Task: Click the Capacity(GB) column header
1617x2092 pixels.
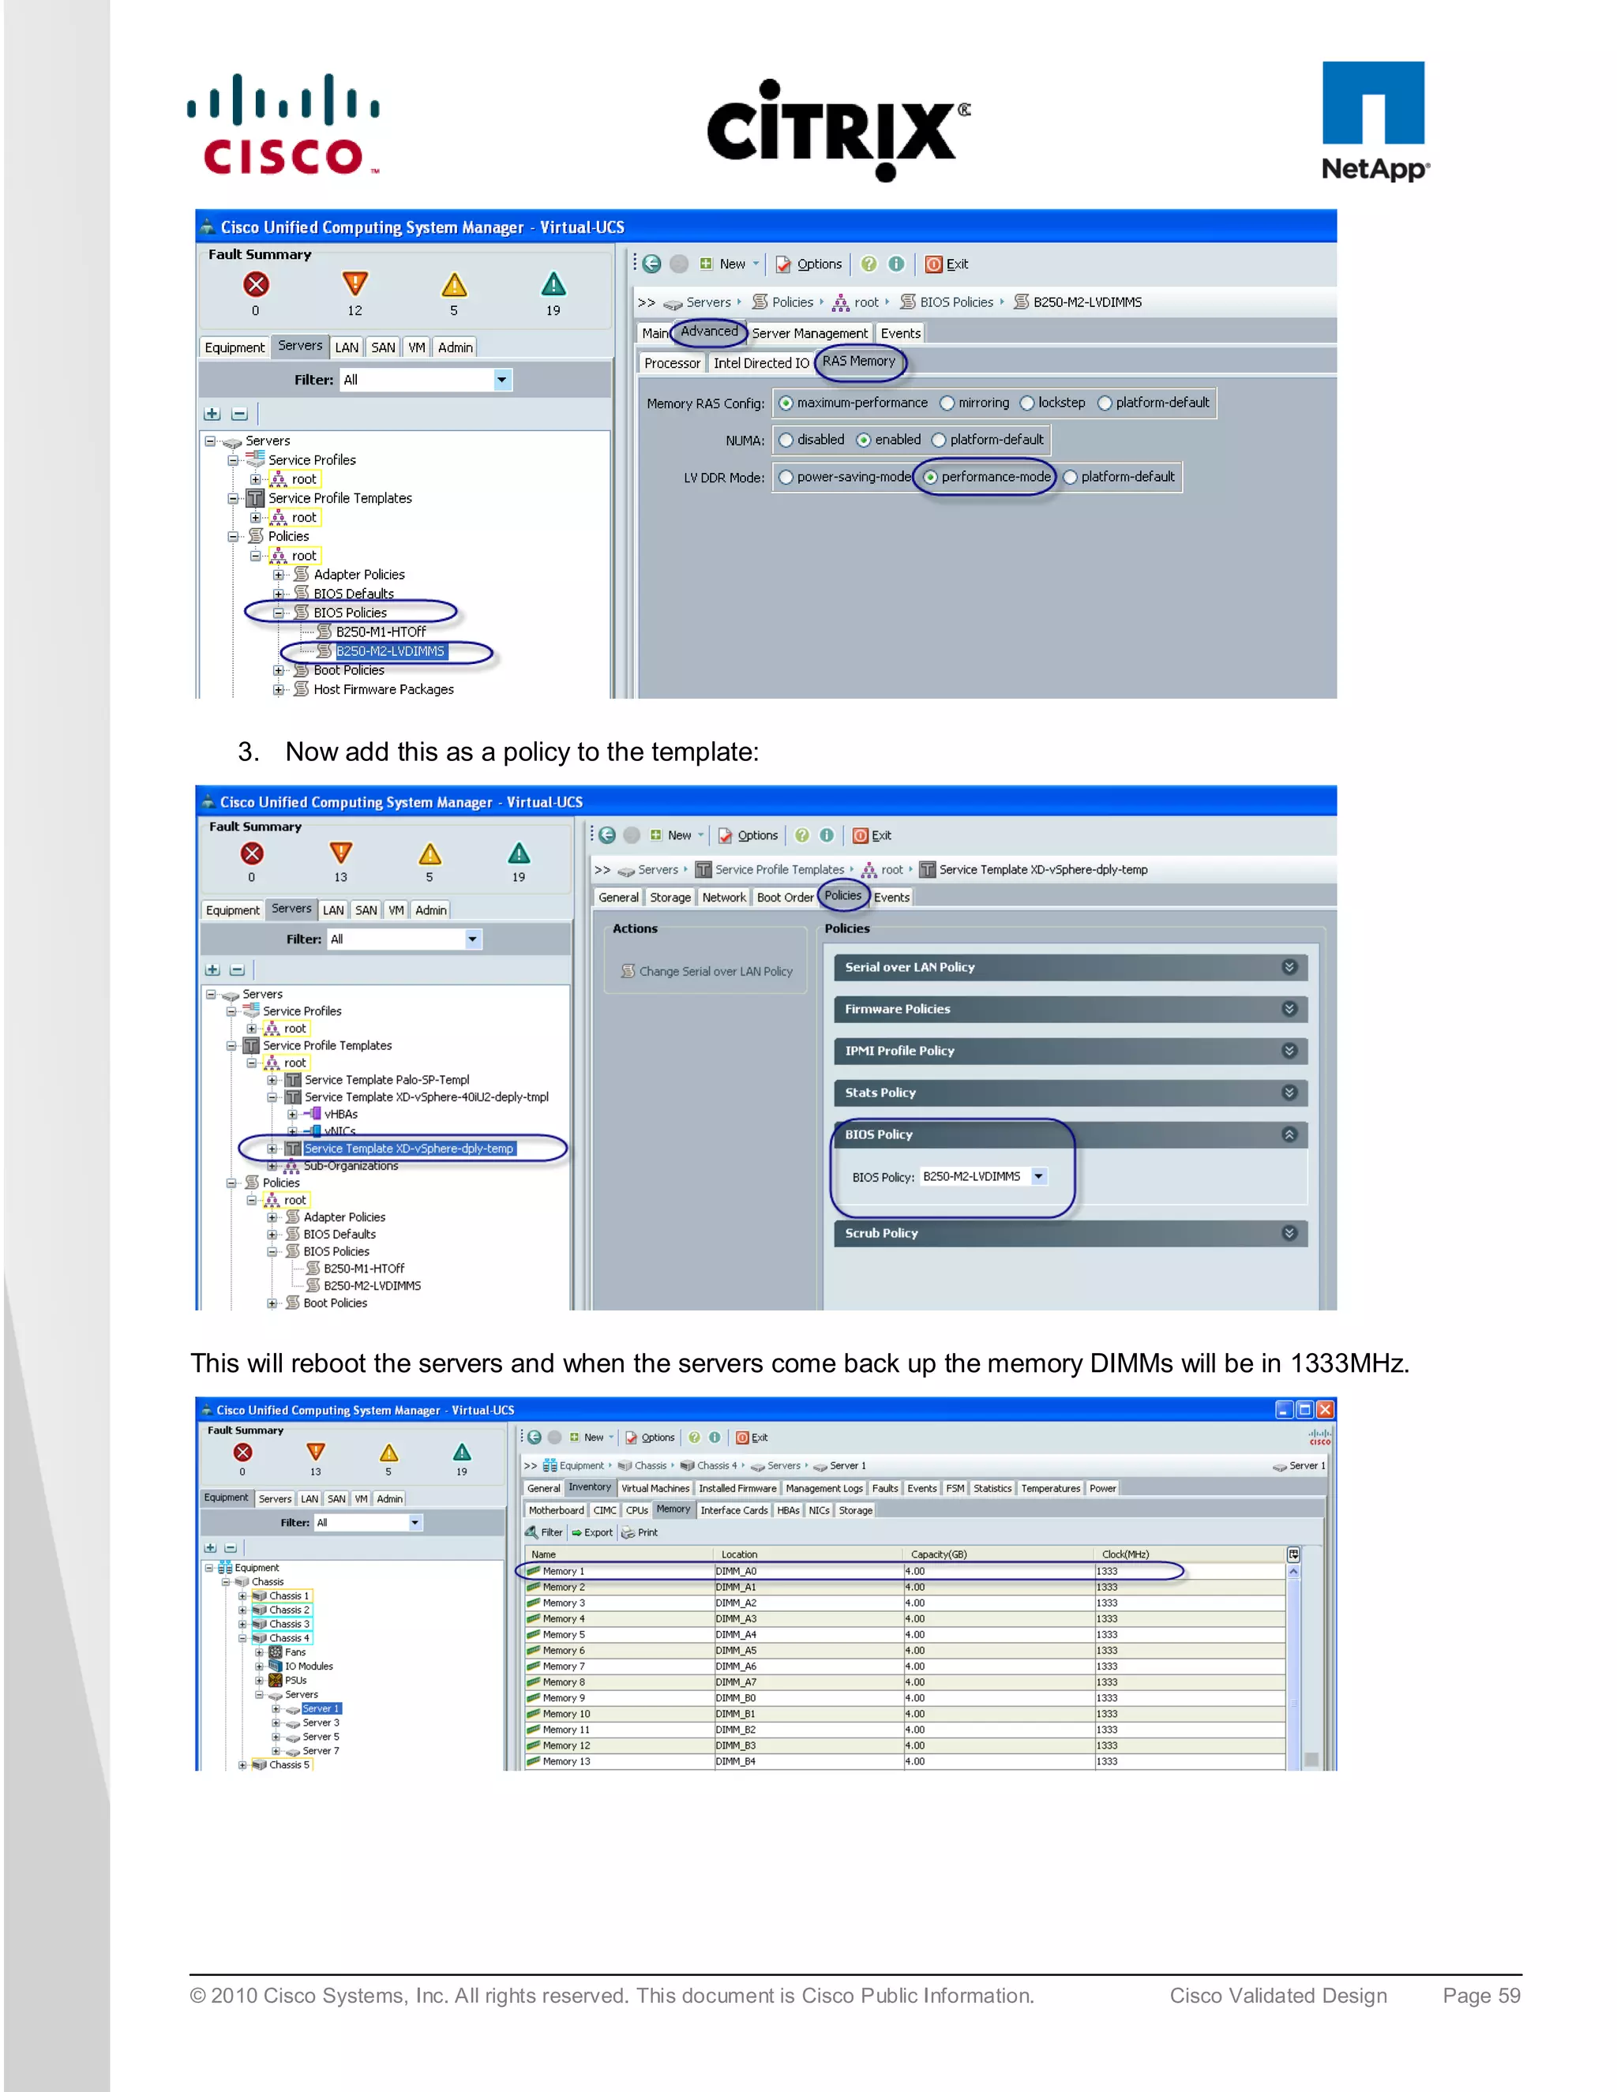Action: 997,1554
